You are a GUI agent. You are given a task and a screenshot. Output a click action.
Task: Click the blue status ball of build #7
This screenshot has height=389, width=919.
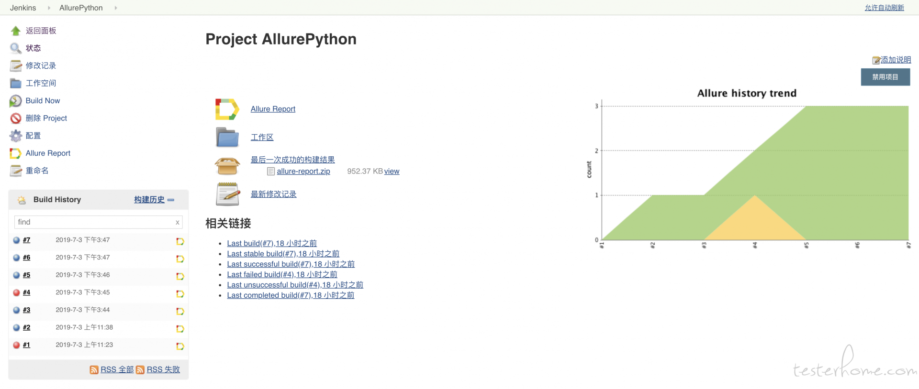pos(16,240)
